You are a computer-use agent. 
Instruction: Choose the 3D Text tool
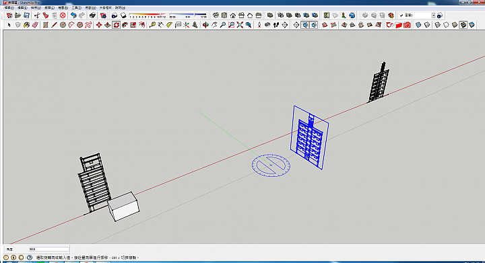coord(195,25)
